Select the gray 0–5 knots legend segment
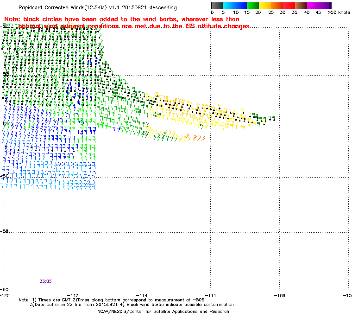The image size is (352, 319). click(x=217, y=6)
